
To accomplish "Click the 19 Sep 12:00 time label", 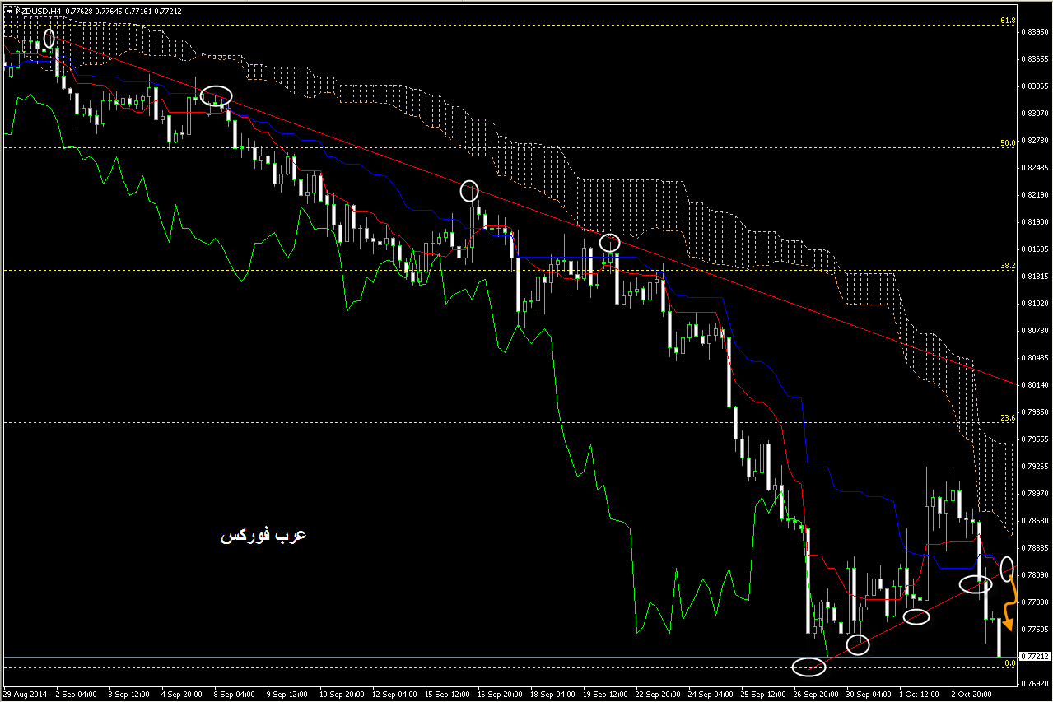I will pyautogui.click(x=604, y=695).
